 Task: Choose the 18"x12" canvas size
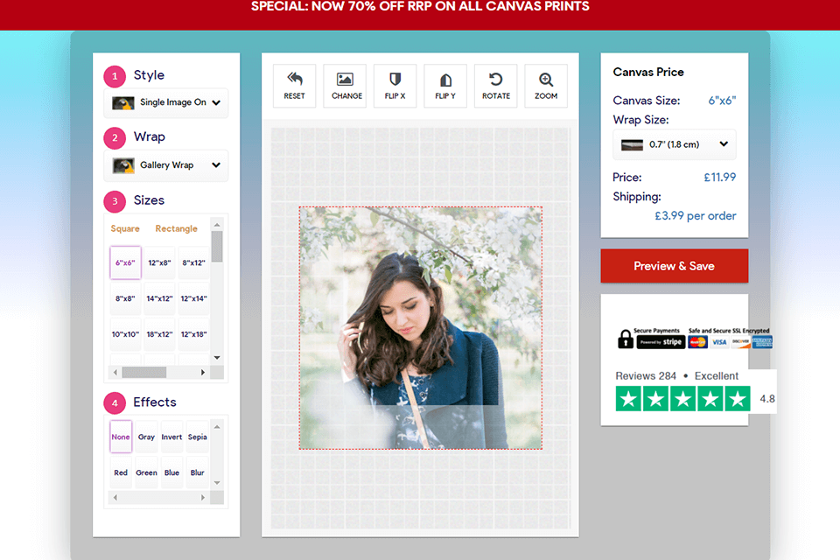click(x=159, y=334)
